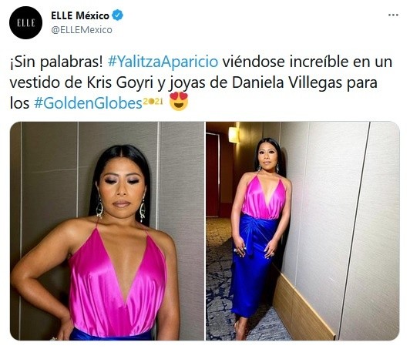Click the words "¡Sin palabras!" in tweet

(x=56, y=62)
